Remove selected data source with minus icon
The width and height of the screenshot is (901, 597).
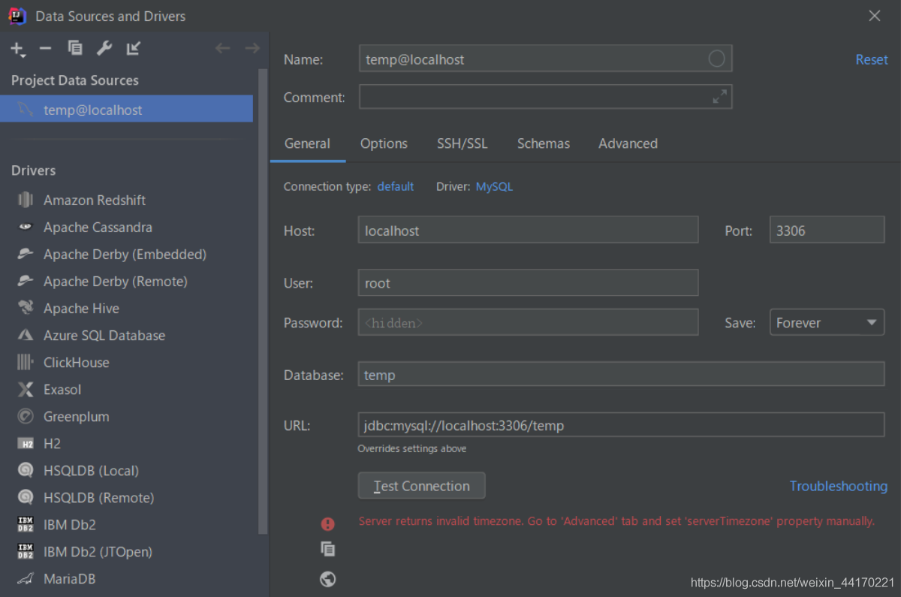click(x=45, y=48)
